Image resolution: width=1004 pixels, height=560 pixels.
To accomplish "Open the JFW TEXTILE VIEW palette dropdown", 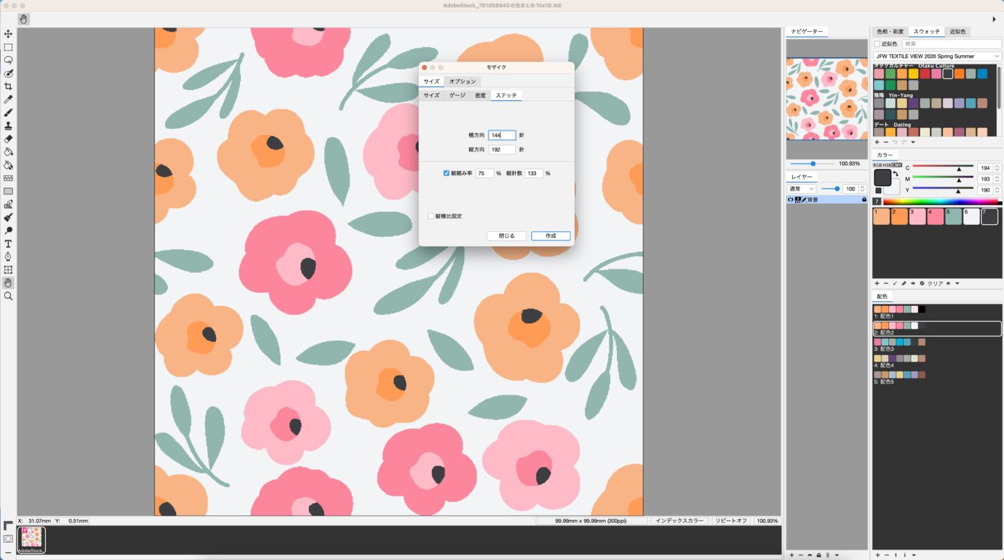I will (937, 56).
